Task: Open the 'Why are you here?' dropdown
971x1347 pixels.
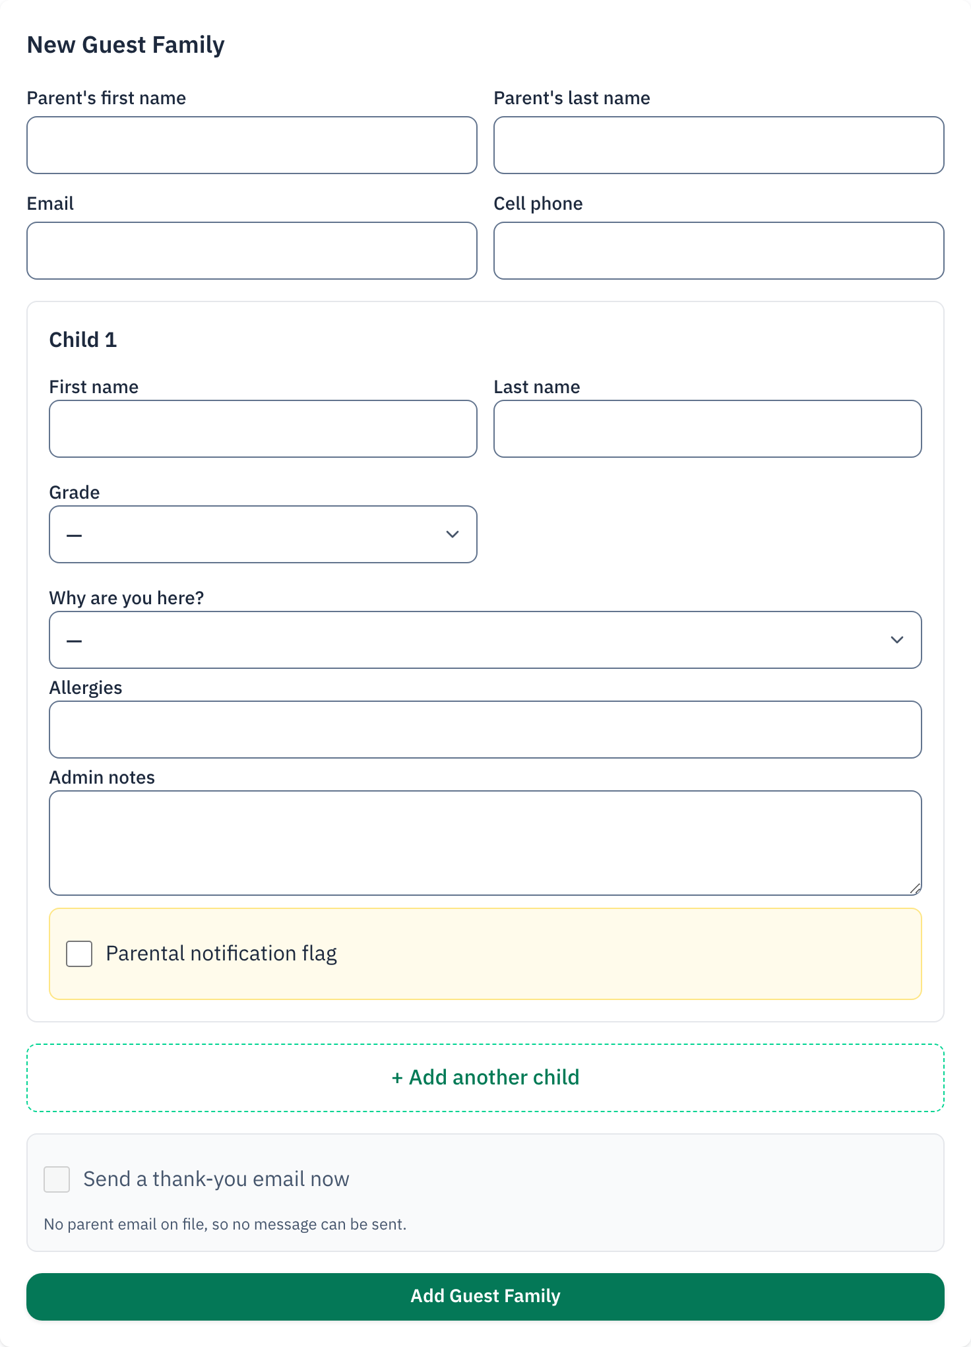Action: click(x=485, y=640)
